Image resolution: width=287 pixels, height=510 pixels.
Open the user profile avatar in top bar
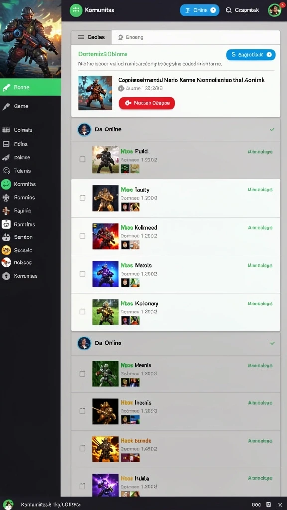tap(275, 10)
